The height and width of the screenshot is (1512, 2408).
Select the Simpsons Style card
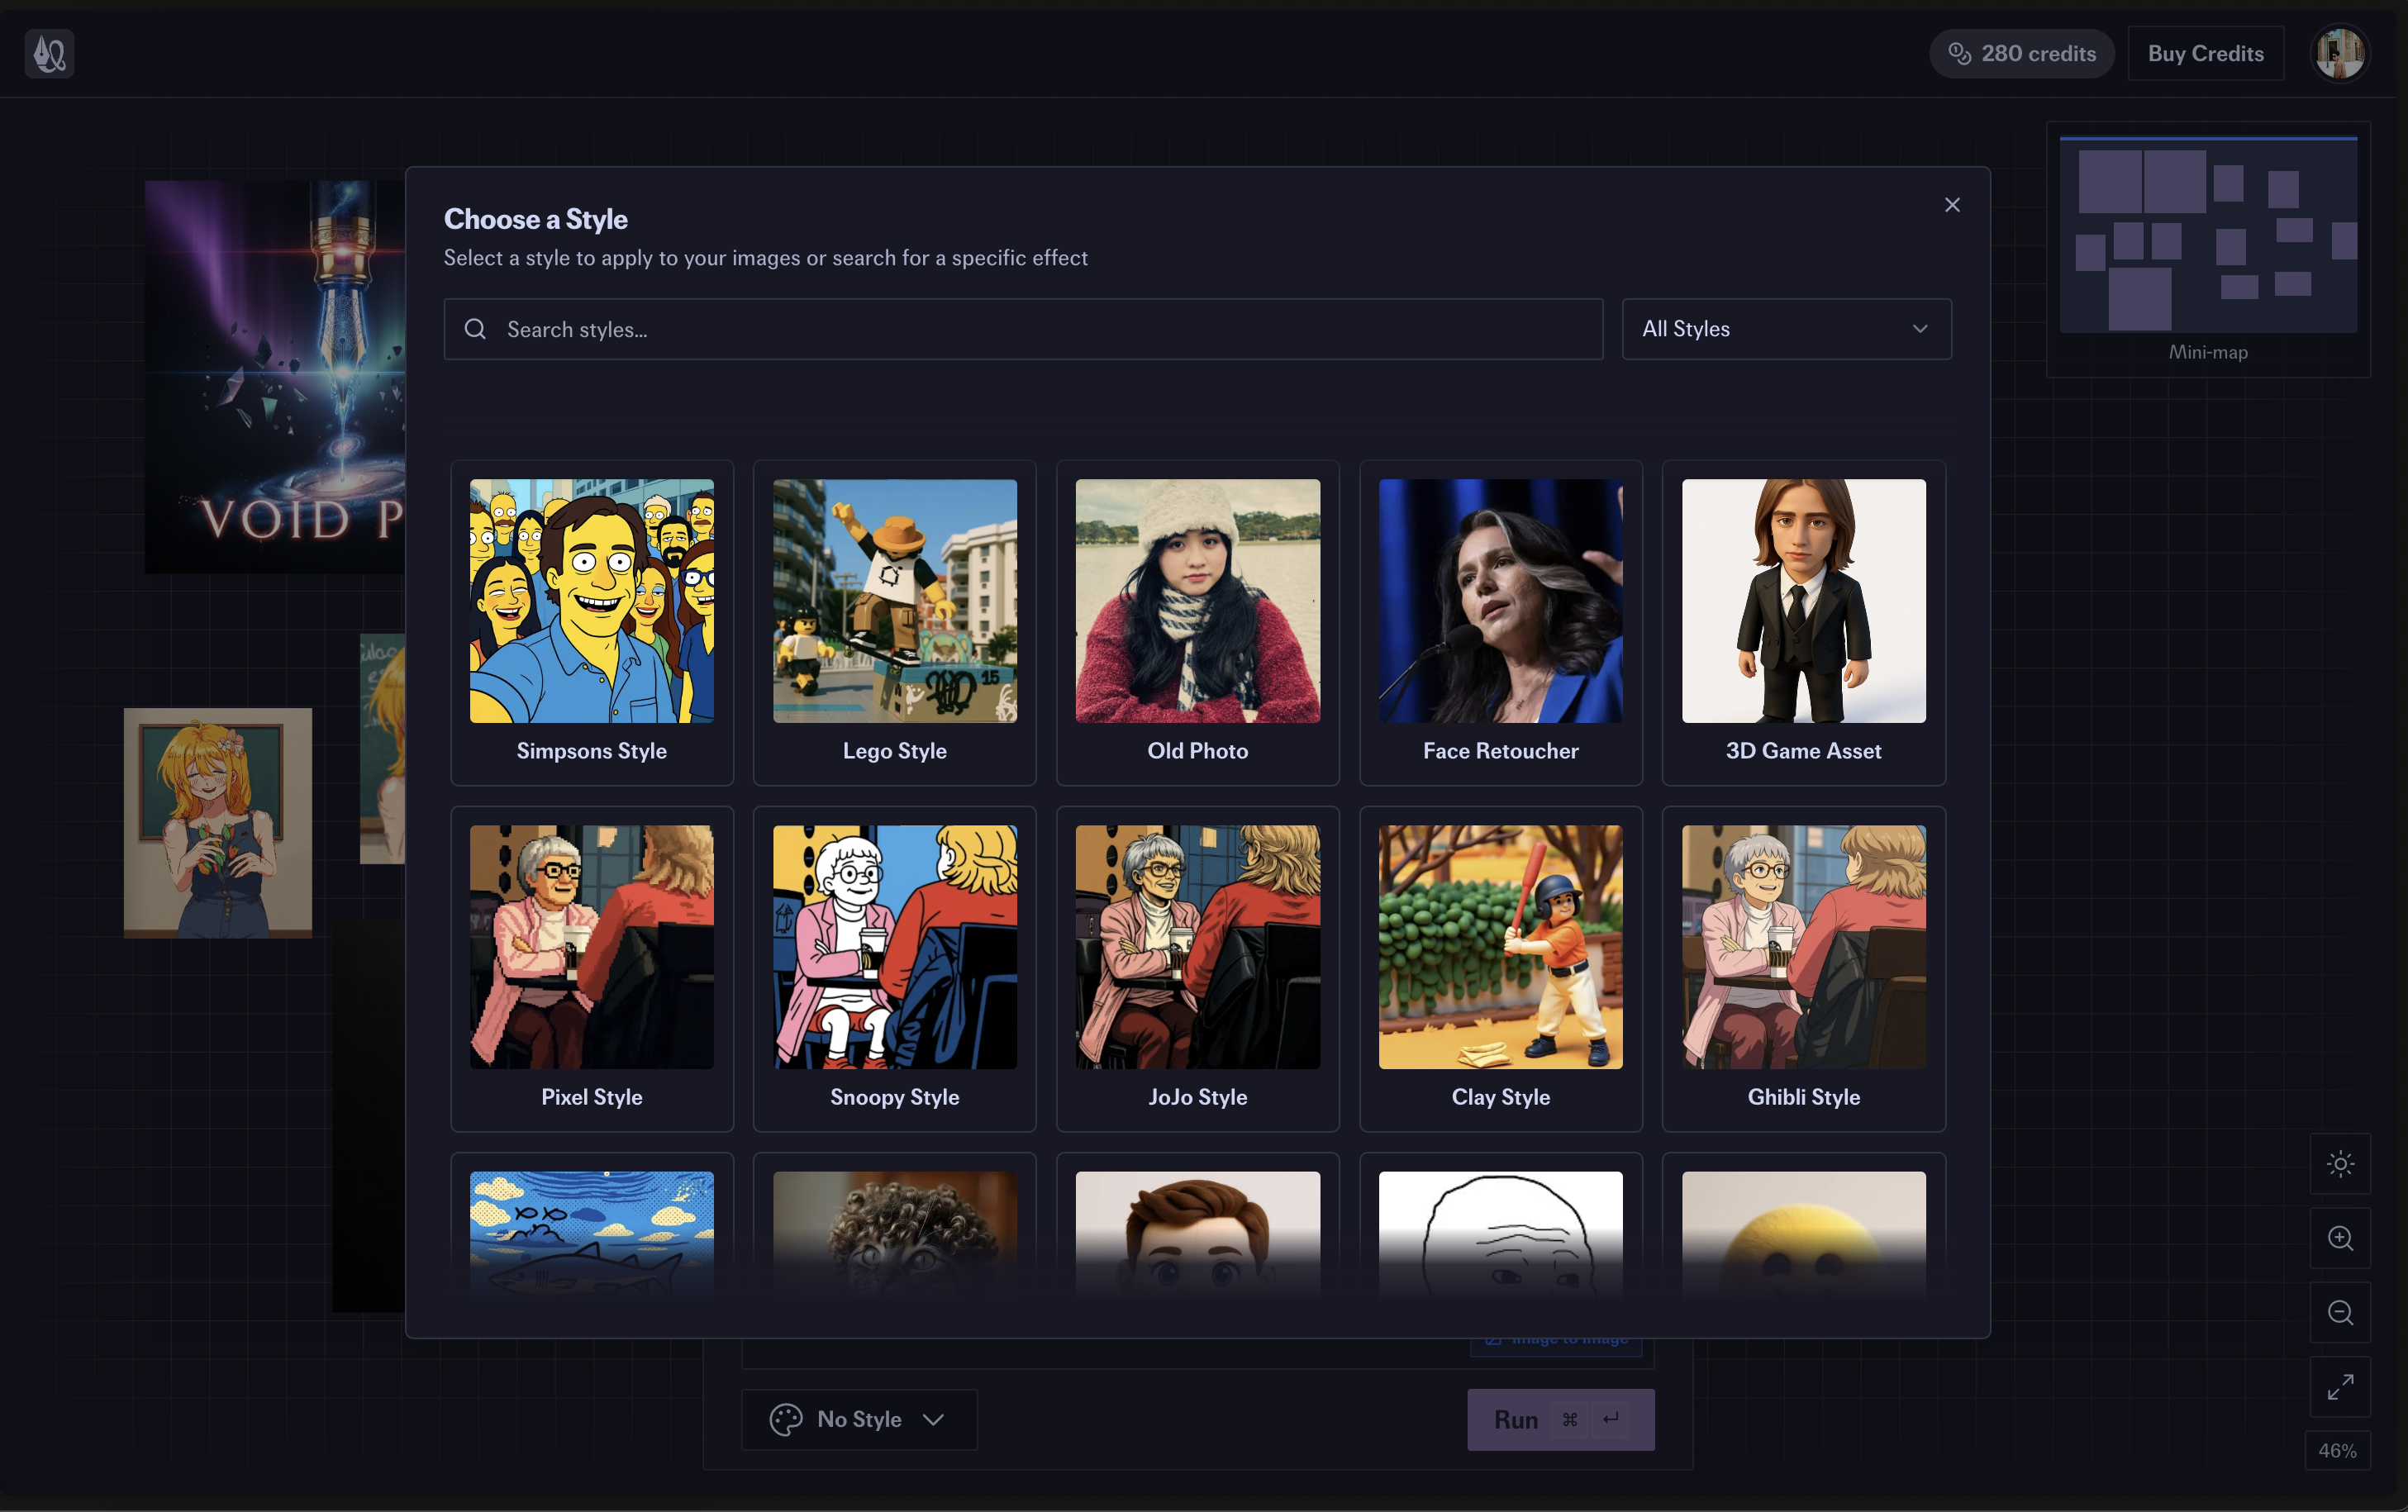coord(591,623)
